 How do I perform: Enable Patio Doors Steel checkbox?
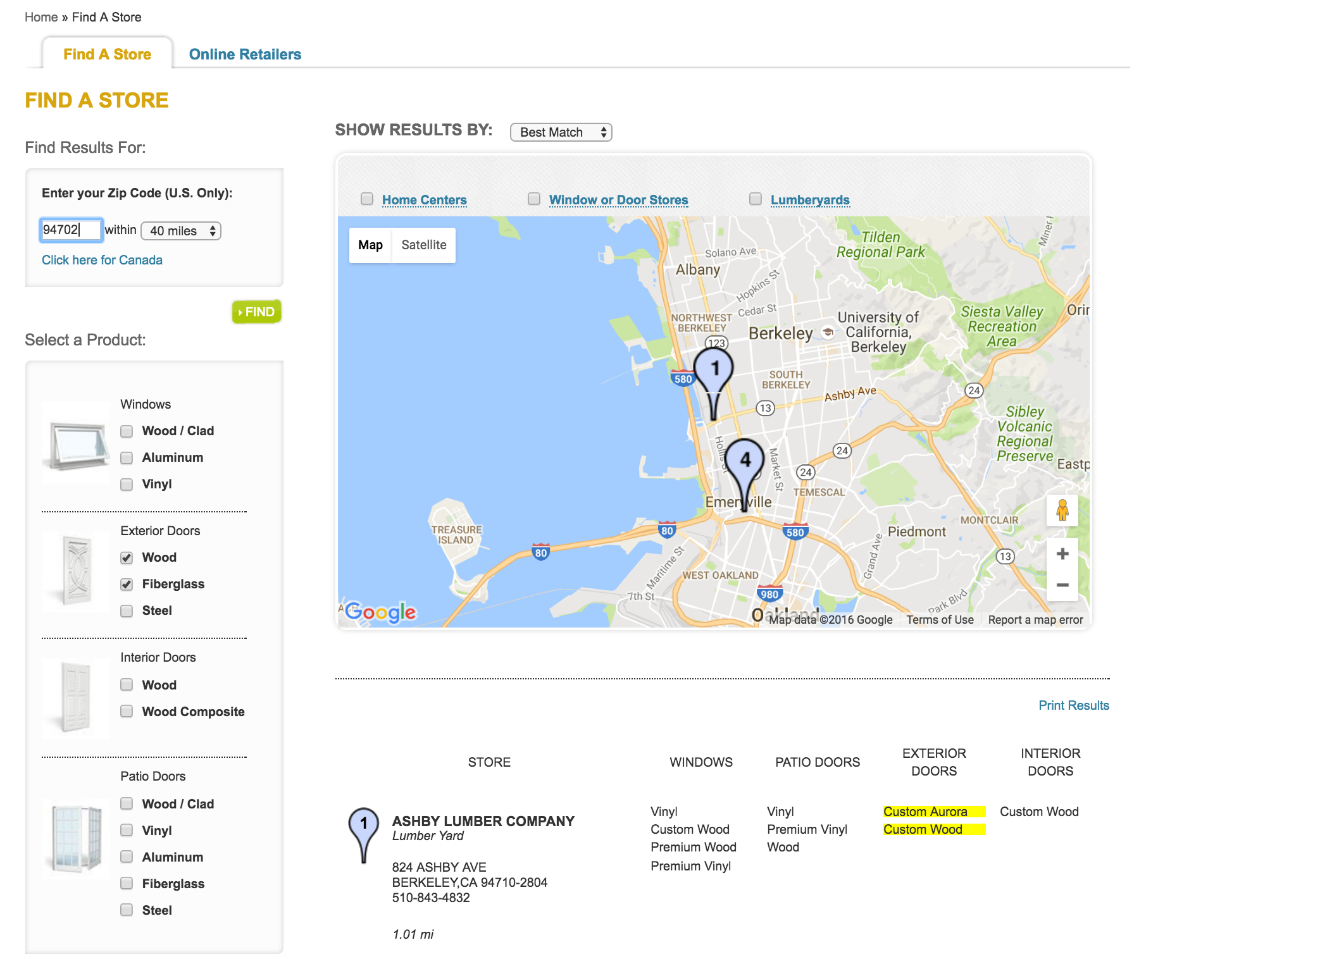127,910
